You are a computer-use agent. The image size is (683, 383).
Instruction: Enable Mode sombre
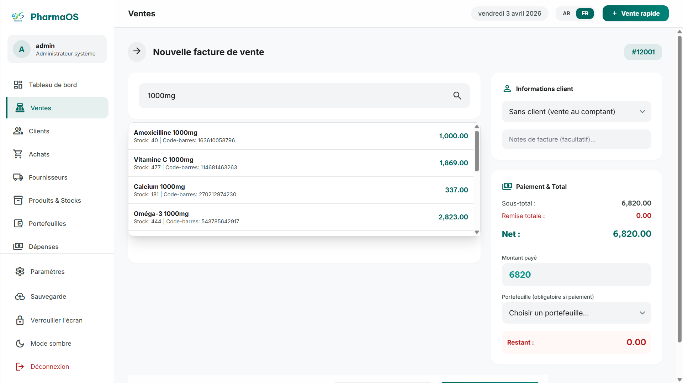(51, 343)
